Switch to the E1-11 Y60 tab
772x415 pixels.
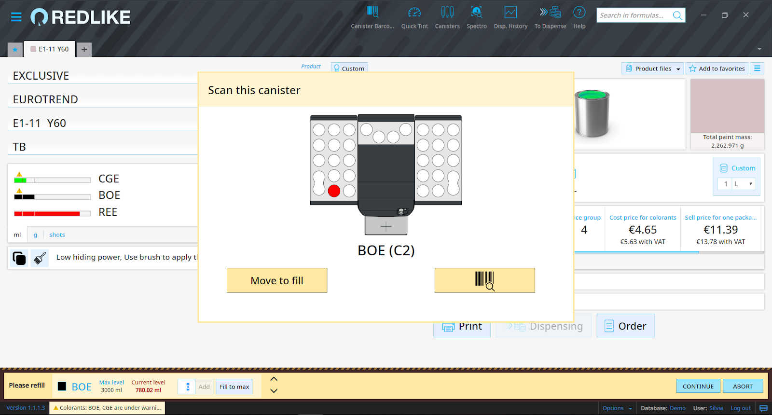coord(50,49)
